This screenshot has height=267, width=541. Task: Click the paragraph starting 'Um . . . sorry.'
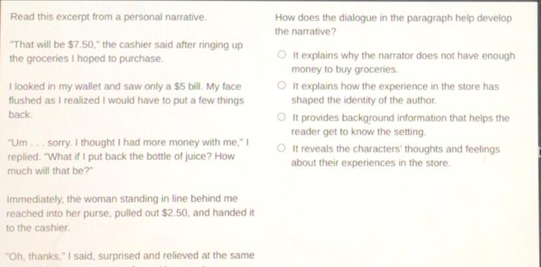click(x=128, y=156)
